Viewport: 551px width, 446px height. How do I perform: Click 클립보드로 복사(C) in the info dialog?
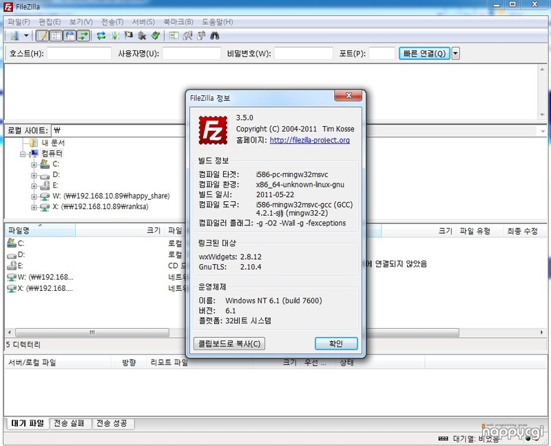(229, 344)
